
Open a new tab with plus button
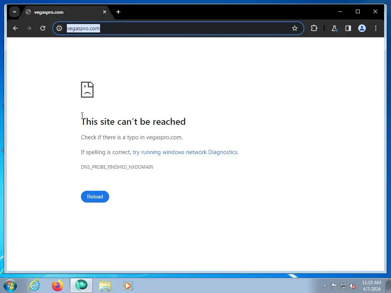click(x=118, y=12)
